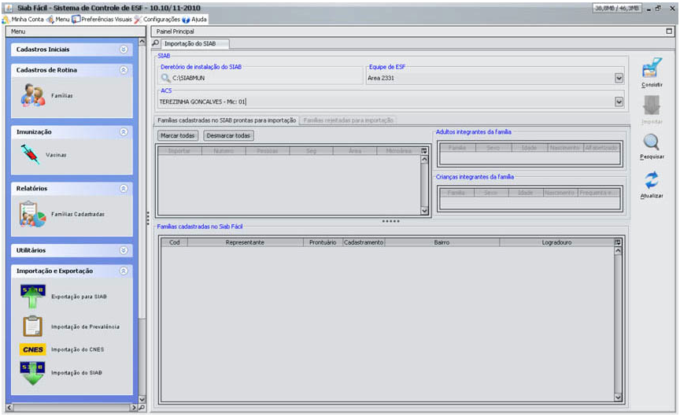Open the Vacinas syringe icon
Viewport: 680px width, 417px height.
coord(30,154)
